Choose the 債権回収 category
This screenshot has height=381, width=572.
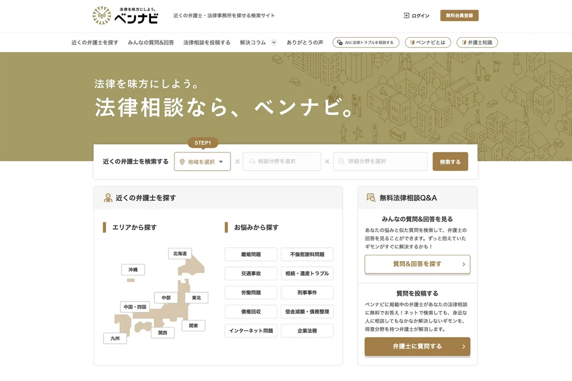[251, 311]
